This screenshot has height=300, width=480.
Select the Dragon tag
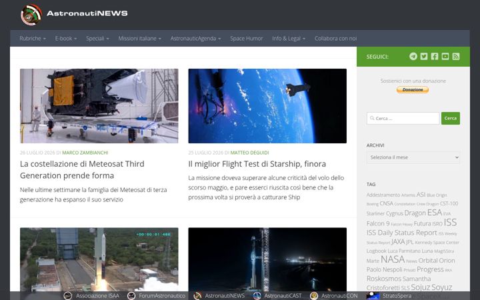(415, 213)
